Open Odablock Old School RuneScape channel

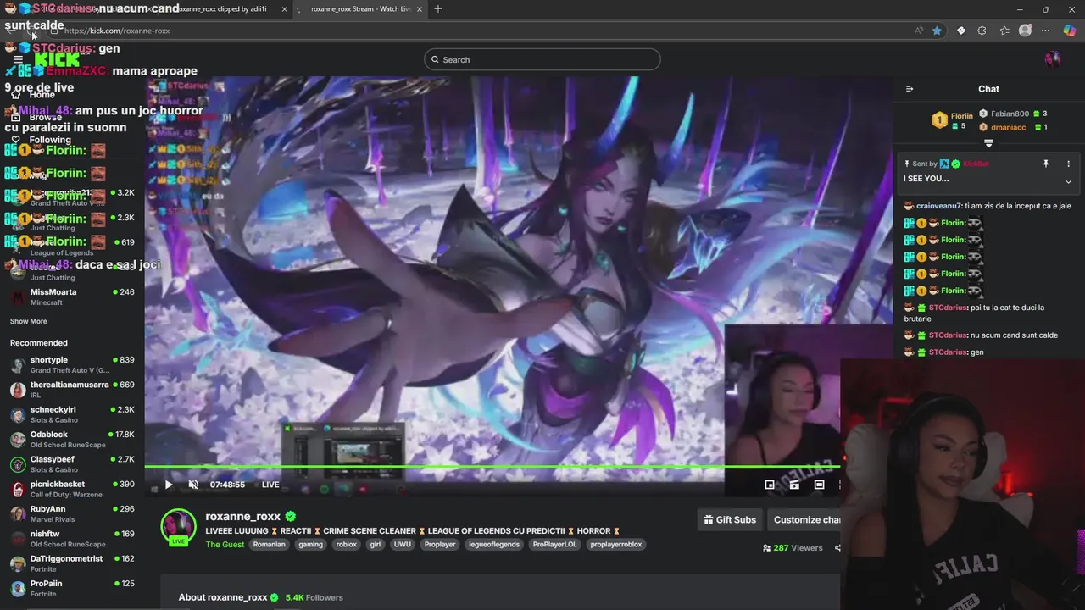pos(72,440)
